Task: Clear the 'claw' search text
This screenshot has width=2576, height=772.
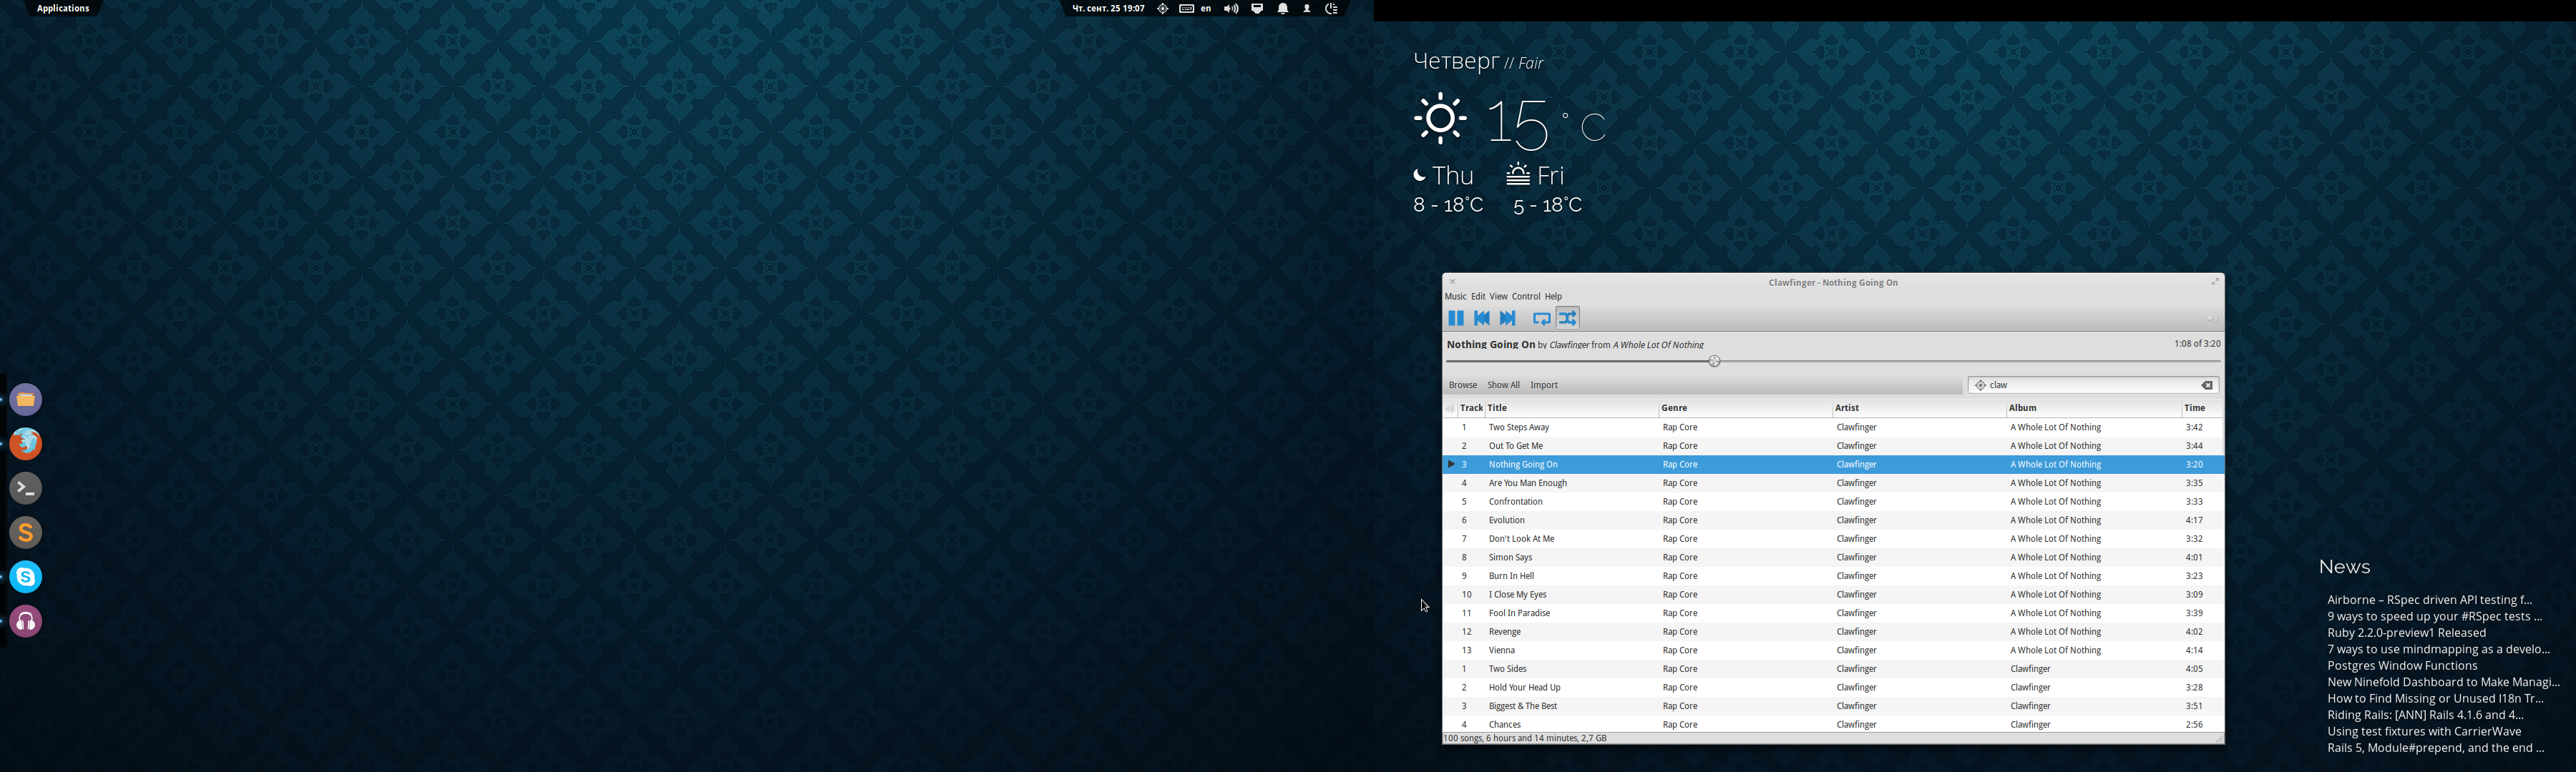Action: tap(2207, 385)
